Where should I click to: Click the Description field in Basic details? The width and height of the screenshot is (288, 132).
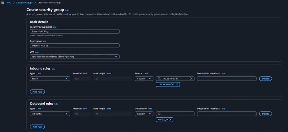[75, 46]
